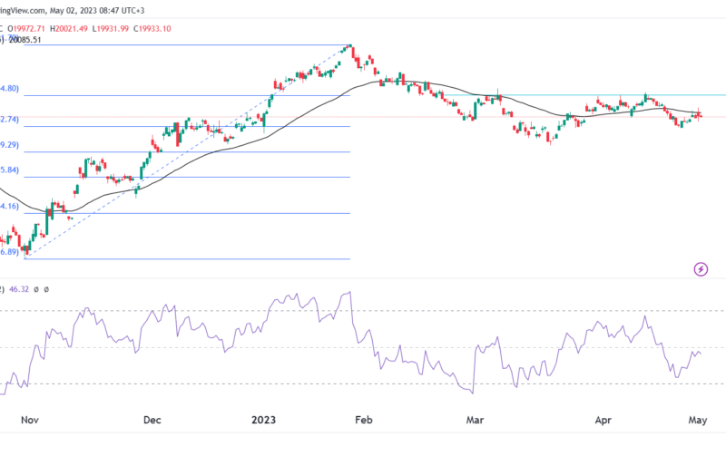Viewport: 726px width, 456px height.
Task: Click the Fibonacci level label ending 4.16)
Action: (x=9, y=207)
